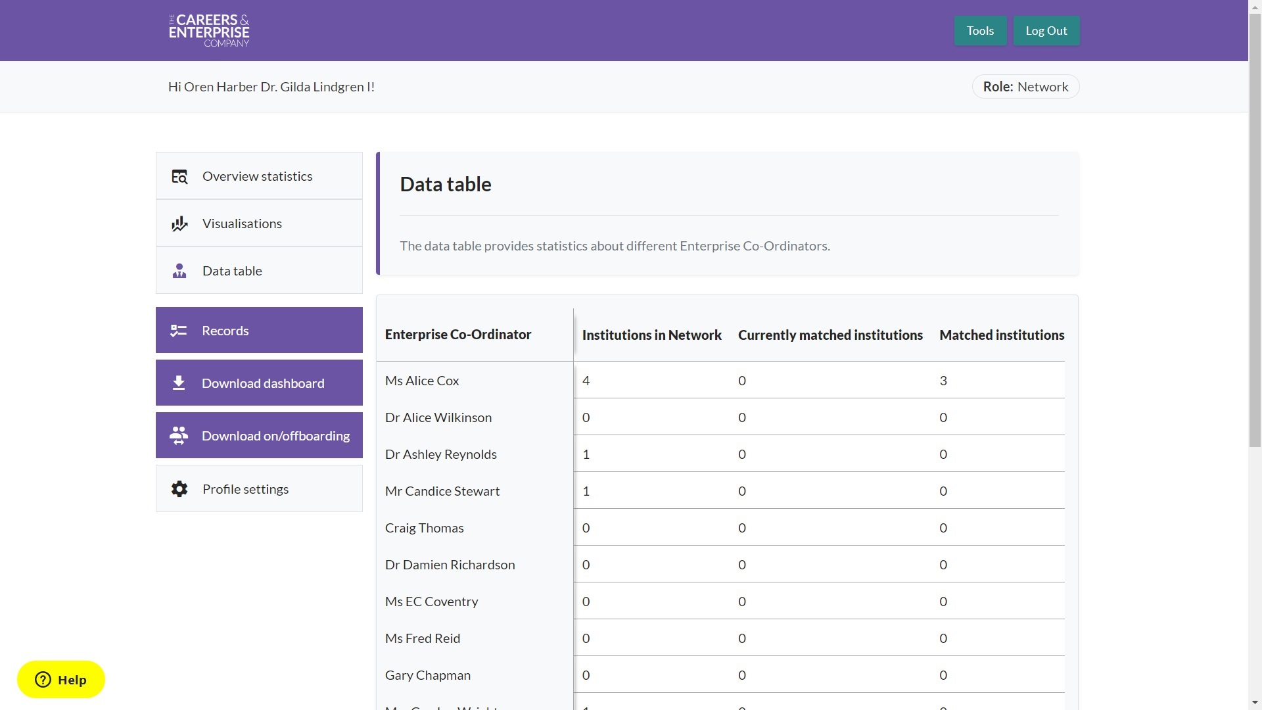The height and width of the screenshot is (710, 1262).
Task: Click the Log Out button
Action: click(1046, 31)
